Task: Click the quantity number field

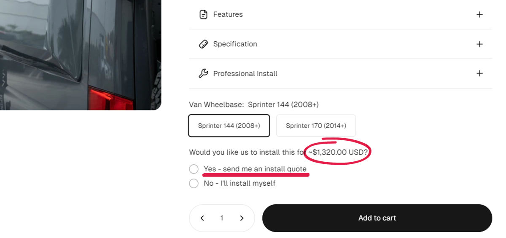Action: tap(222, 218)
